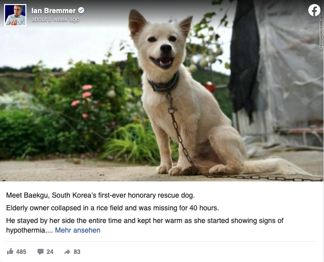Screen dimensions: 324x262
Task: Open Ian Bremmer's profile picture thumbnail
Action: coord(15,15)
